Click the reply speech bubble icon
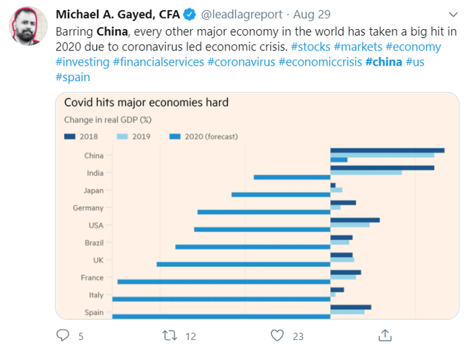Image resolution: width=467 pixels, height=345 pixels. click(63, 336)
